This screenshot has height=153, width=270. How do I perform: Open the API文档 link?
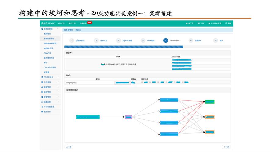point(61,23)
